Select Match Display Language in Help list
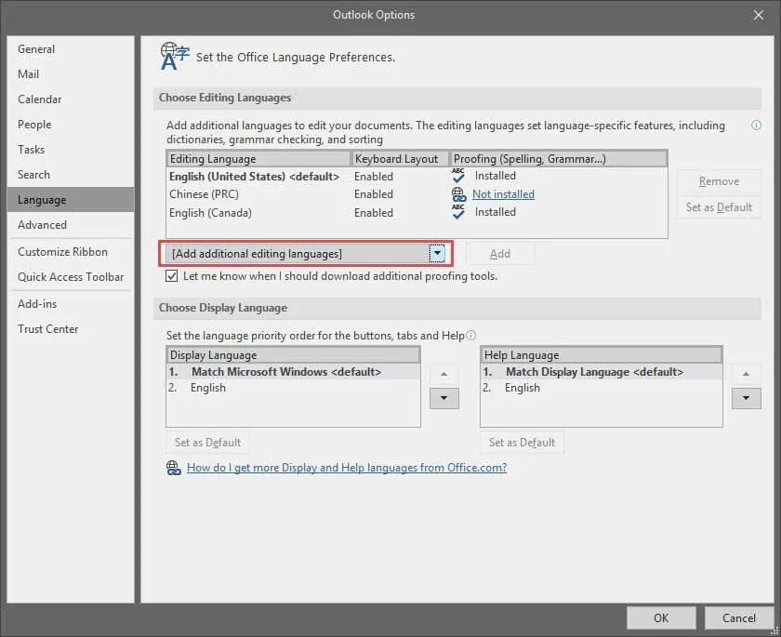Viewport: 781px width, 637px height. [x=602, y=372]
